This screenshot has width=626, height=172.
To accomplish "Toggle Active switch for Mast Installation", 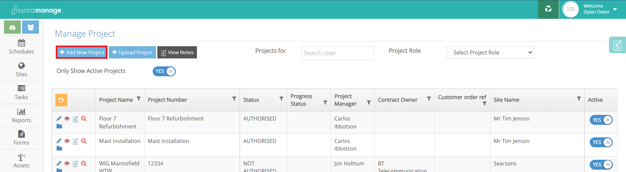I will coord(601,142).
